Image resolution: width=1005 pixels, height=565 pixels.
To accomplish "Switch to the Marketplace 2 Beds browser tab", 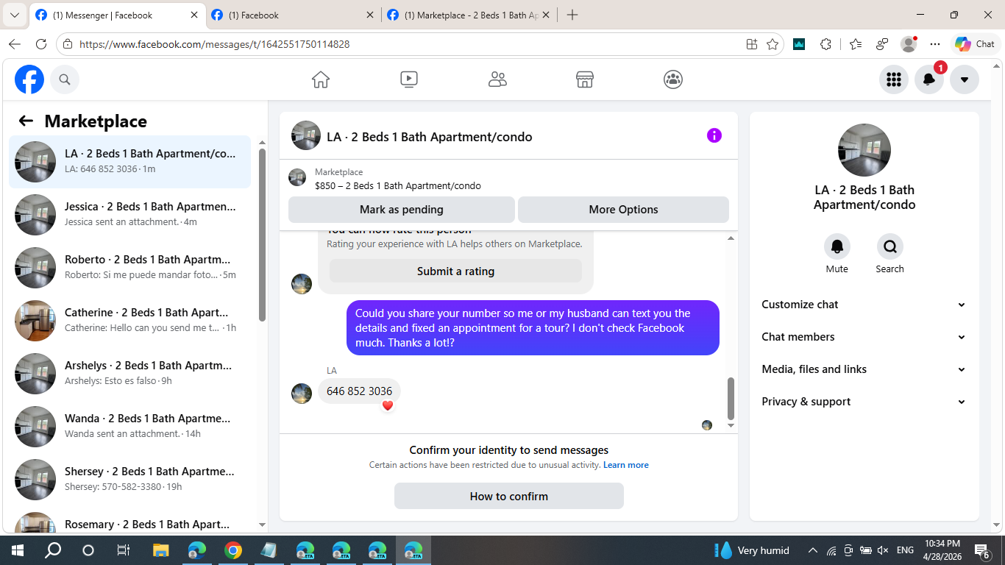I will click(469, 15).
